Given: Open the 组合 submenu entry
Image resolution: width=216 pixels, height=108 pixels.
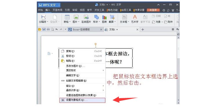Looking at the screenshot, I should [x=82, y=86].
